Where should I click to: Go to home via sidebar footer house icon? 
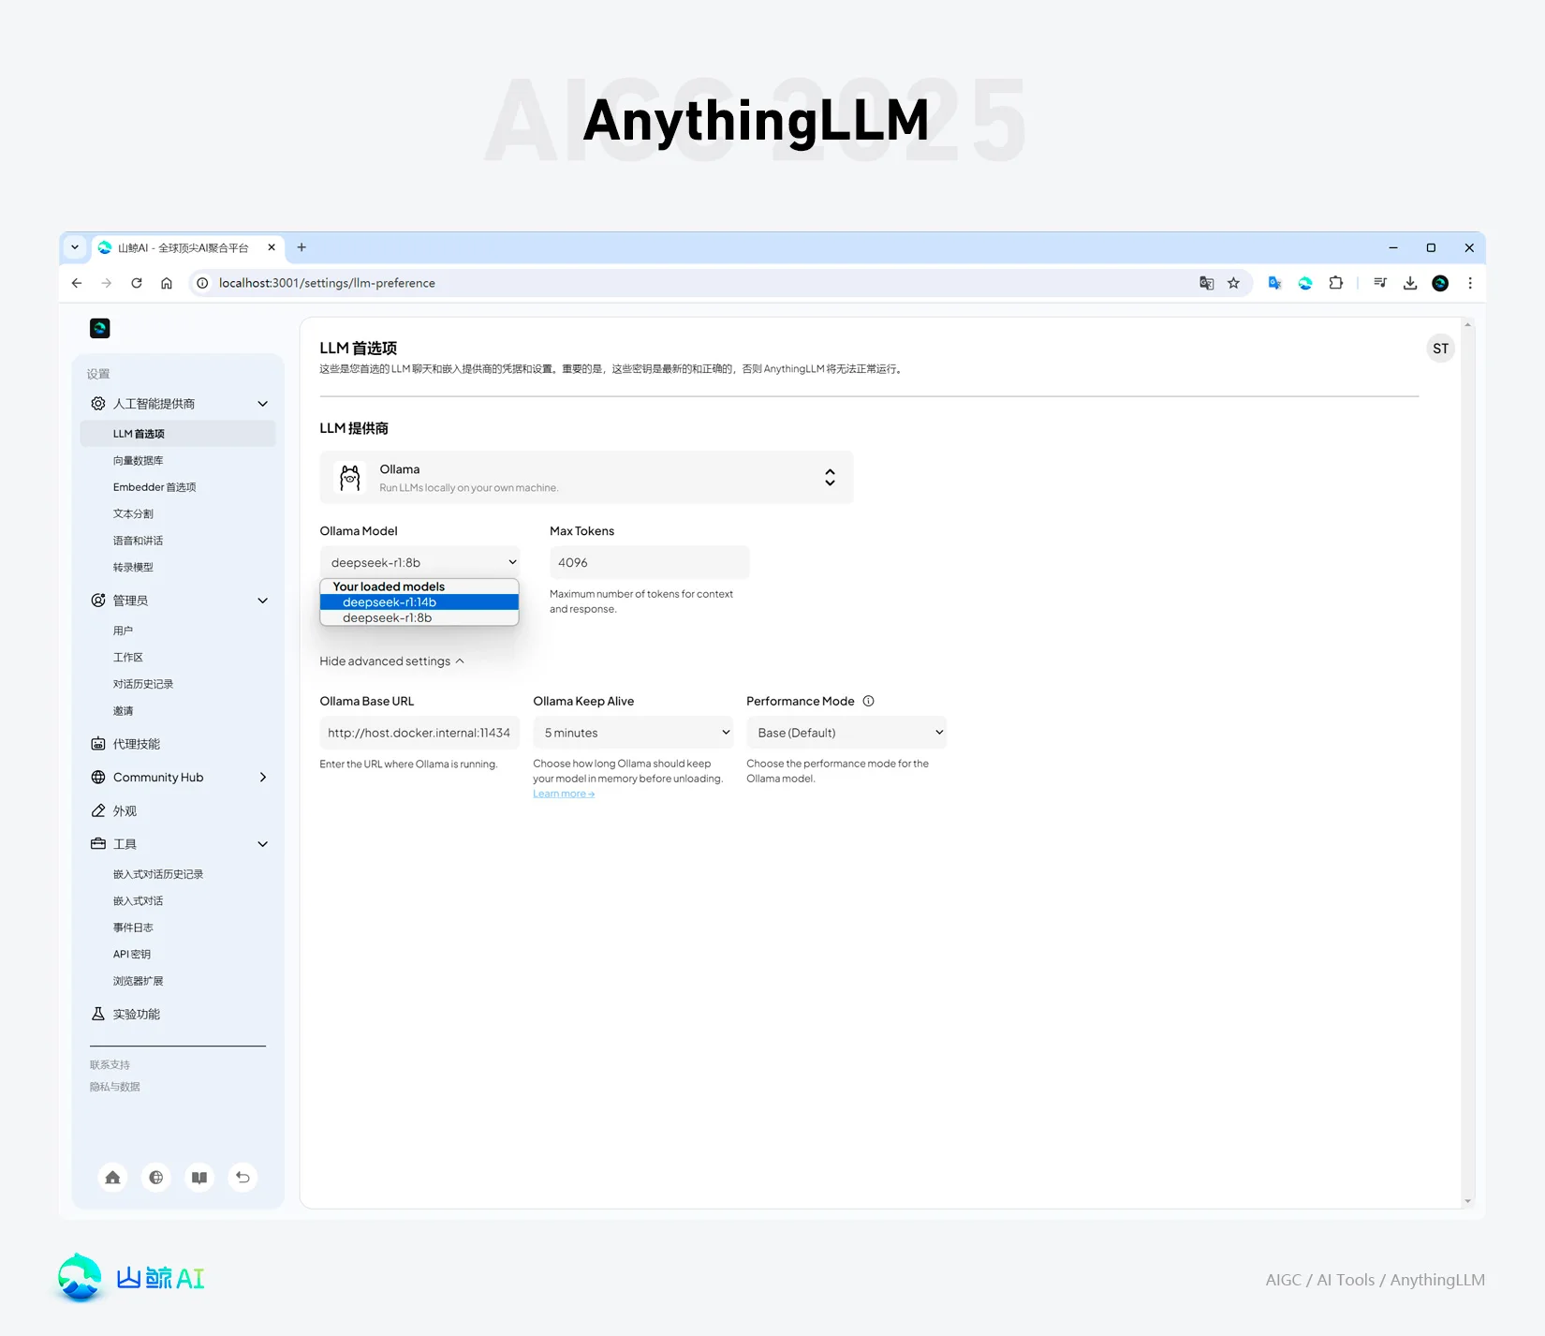[x=112, y=1178]
